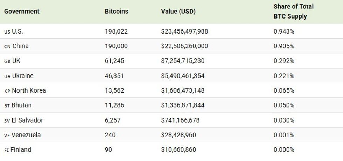Click the FI flag code beside Finland
Screen dimensions: 343x161
pos(6,150)
